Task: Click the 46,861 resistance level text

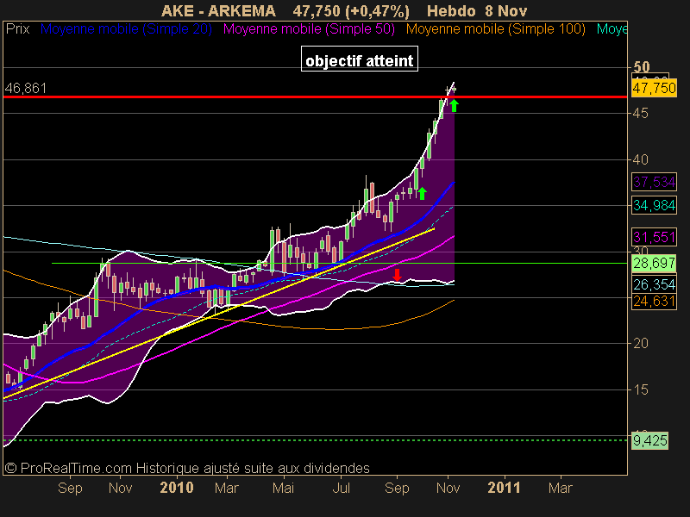Action: click(x=26, y=89)
